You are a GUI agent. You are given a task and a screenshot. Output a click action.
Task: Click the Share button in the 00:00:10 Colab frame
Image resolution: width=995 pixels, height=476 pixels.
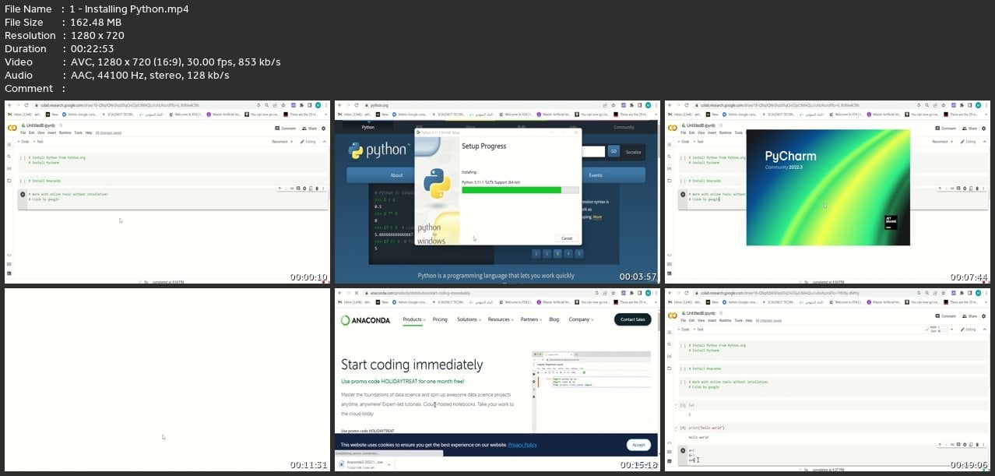(309, 129)
